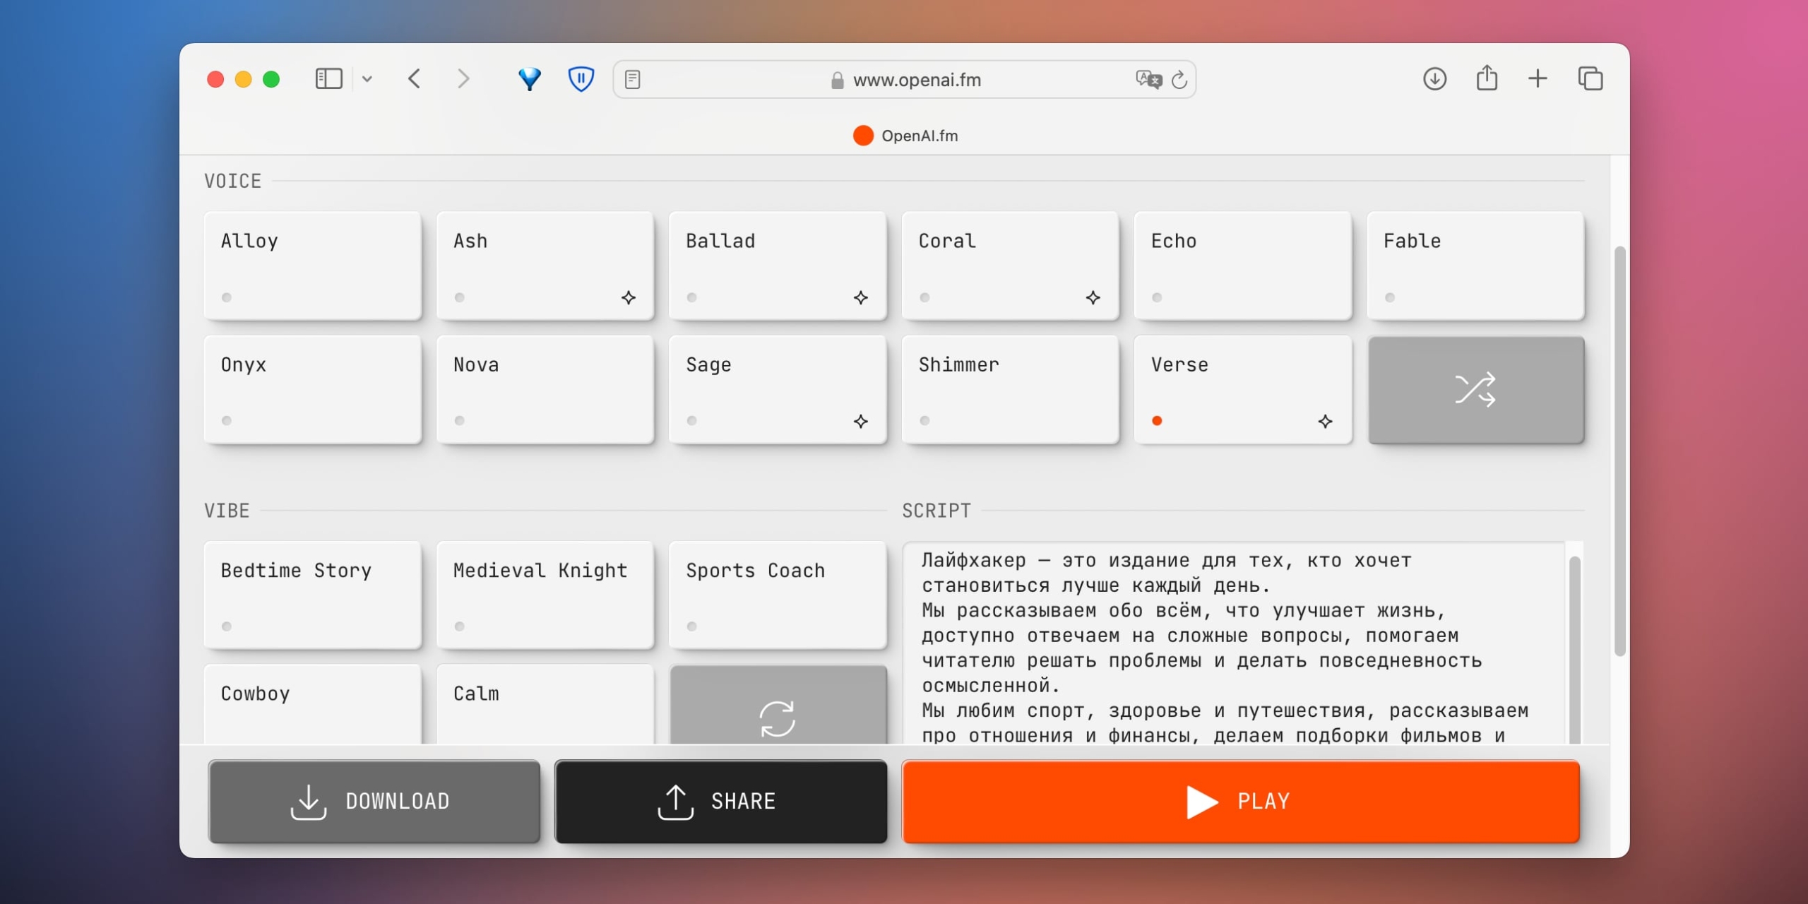The height and width of the screenshot is (904, 1808).
Task: Click the sparkle icon on Ash
Action: click(x=629, y=297)
